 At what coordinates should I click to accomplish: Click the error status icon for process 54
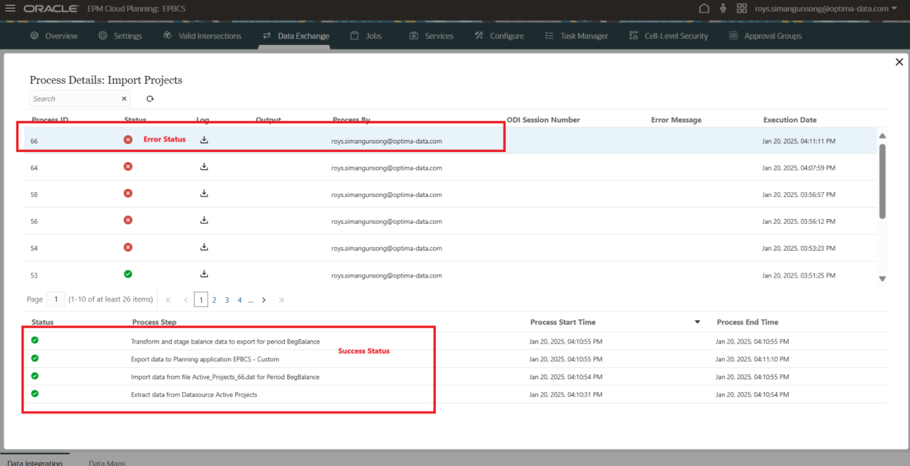coord(128,247)
